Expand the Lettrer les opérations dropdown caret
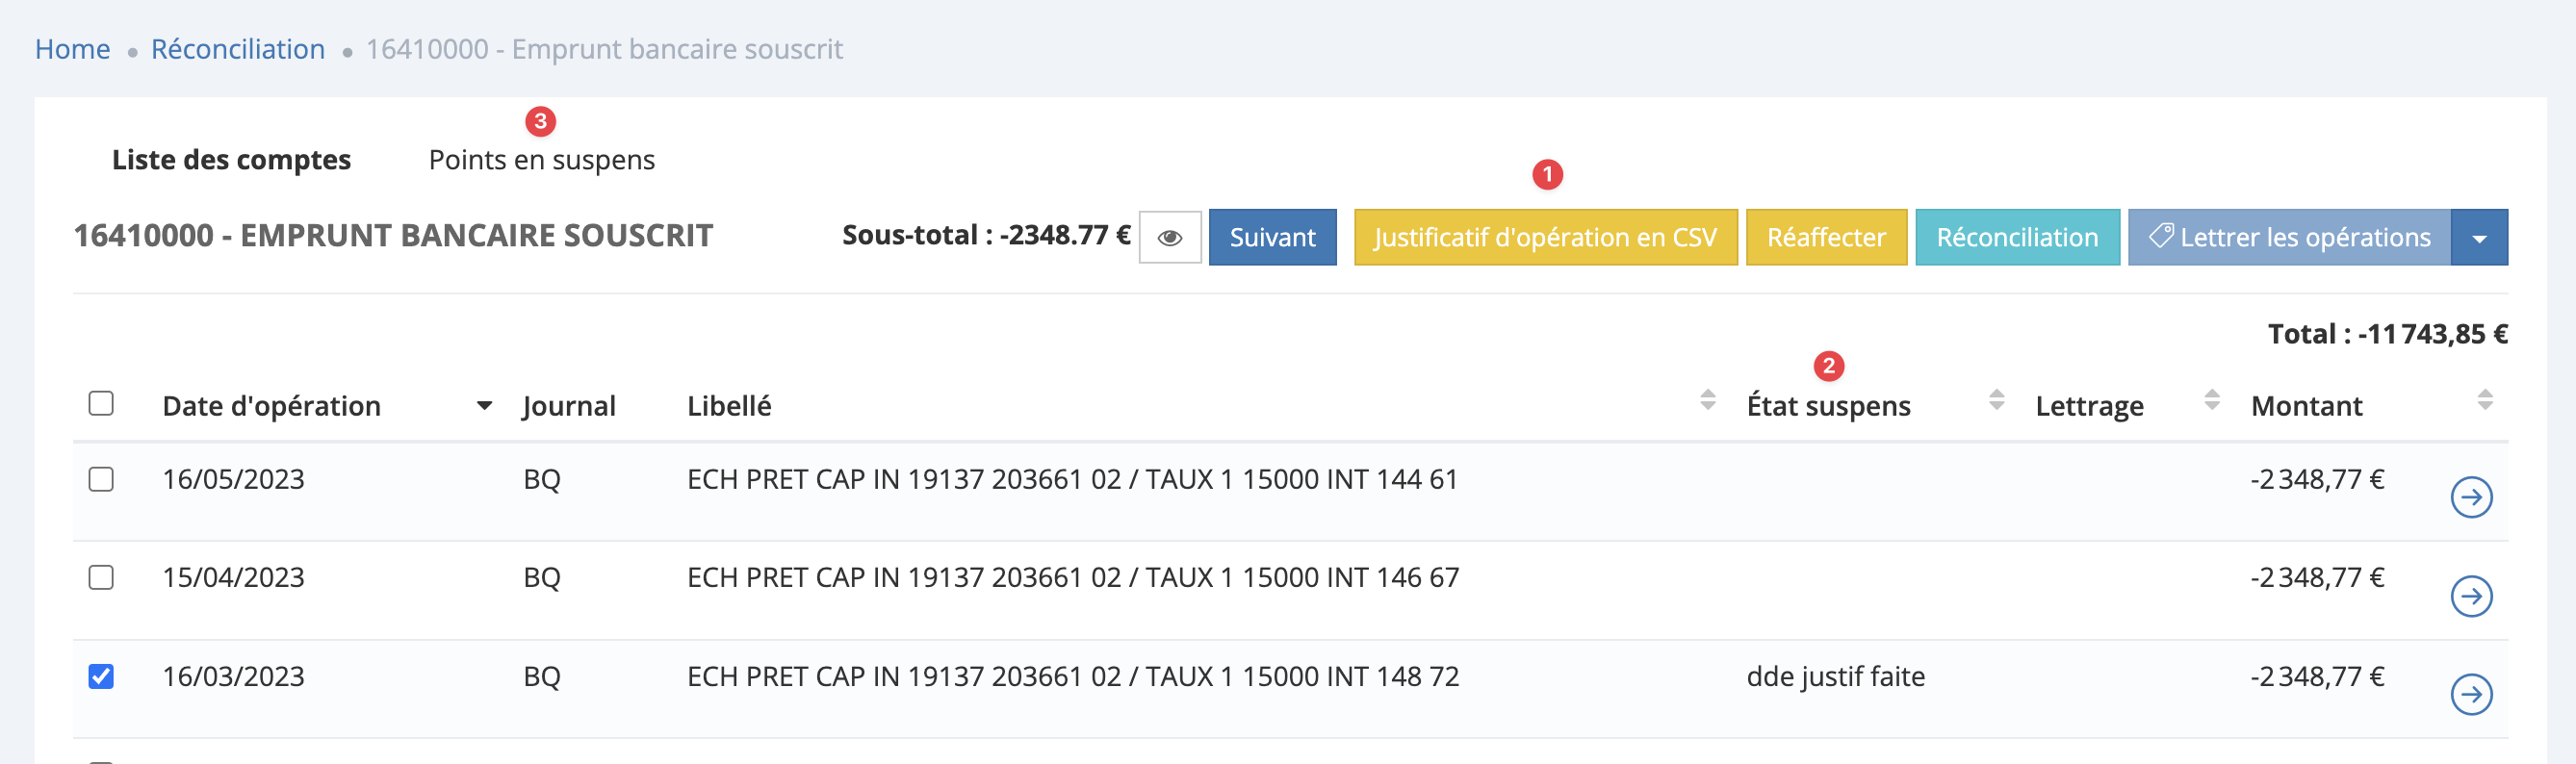Image resolution: width=2576 pixels, height=764 pixels. [x=2480, y=237]
